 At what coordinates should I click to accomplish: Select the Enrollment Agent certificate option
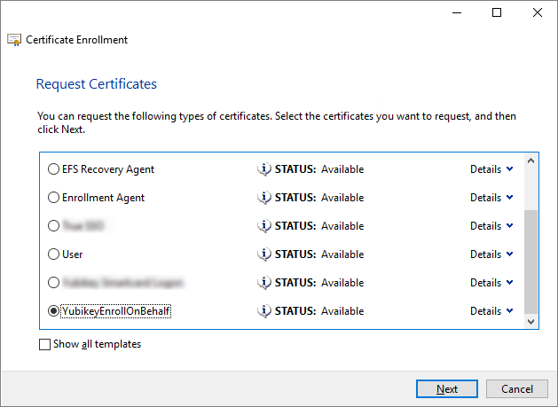54,198
